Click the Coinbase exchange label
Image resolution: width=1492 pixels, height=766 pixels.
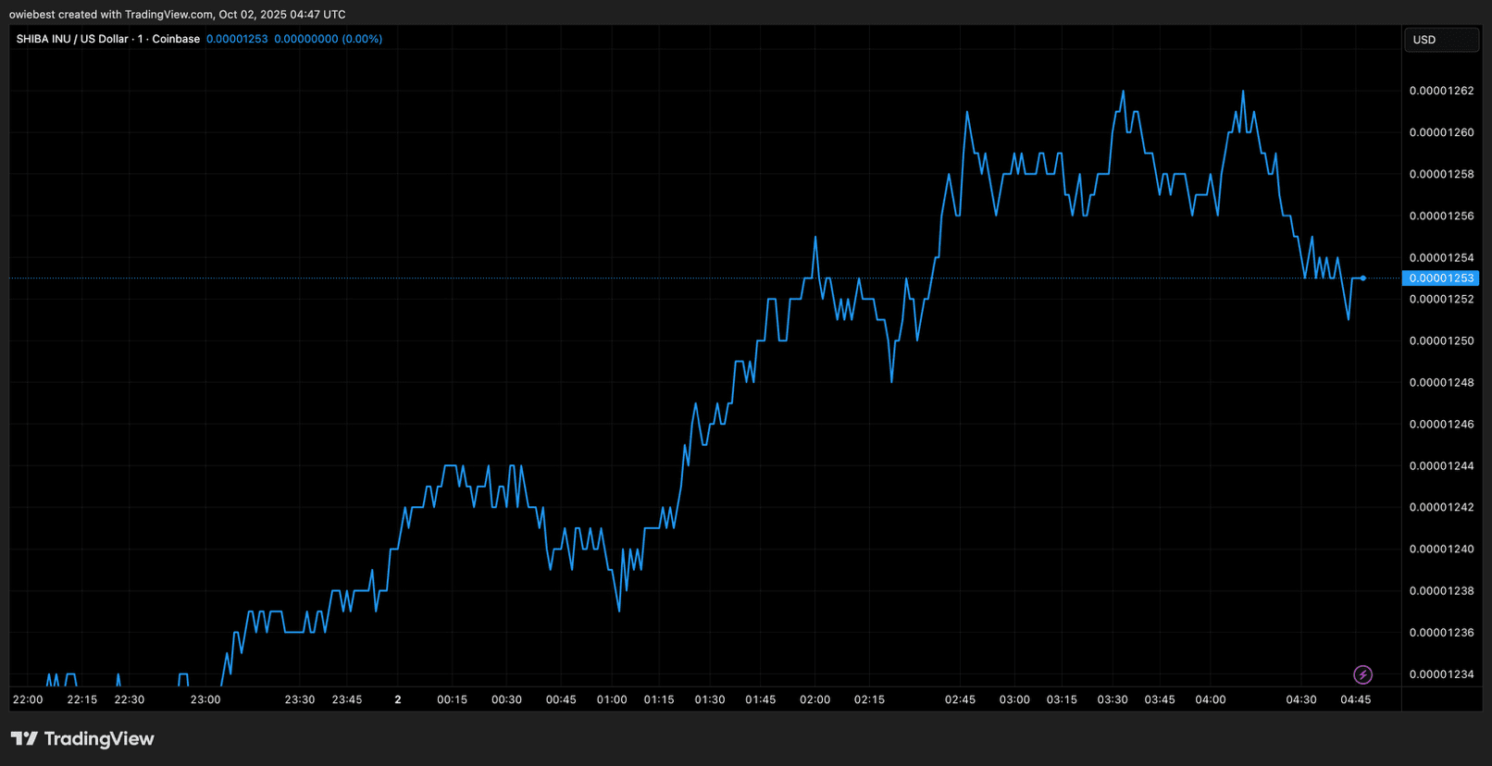tap(176, 39)
